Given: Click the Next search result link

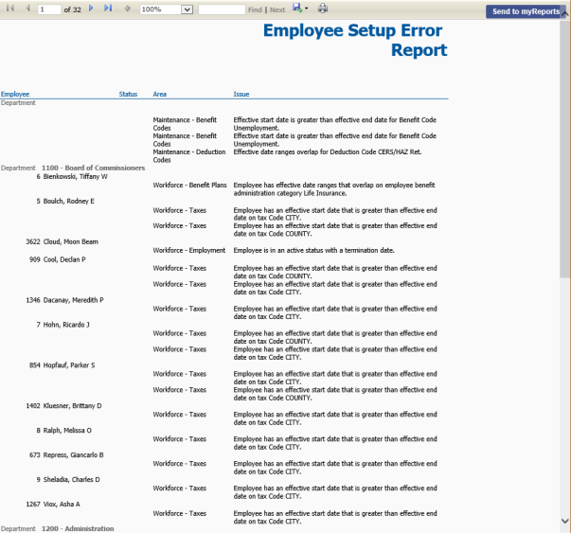Looking at the screenshot, I should (277, 9).
